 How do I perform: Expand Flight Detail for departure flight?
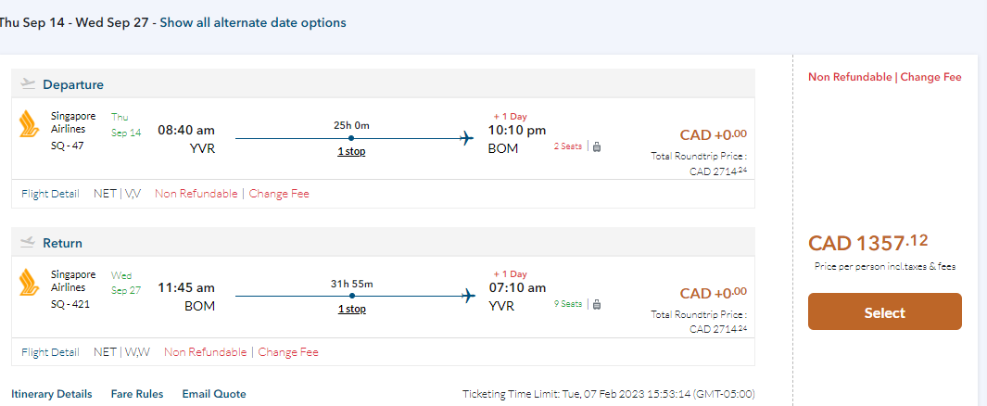50,194
